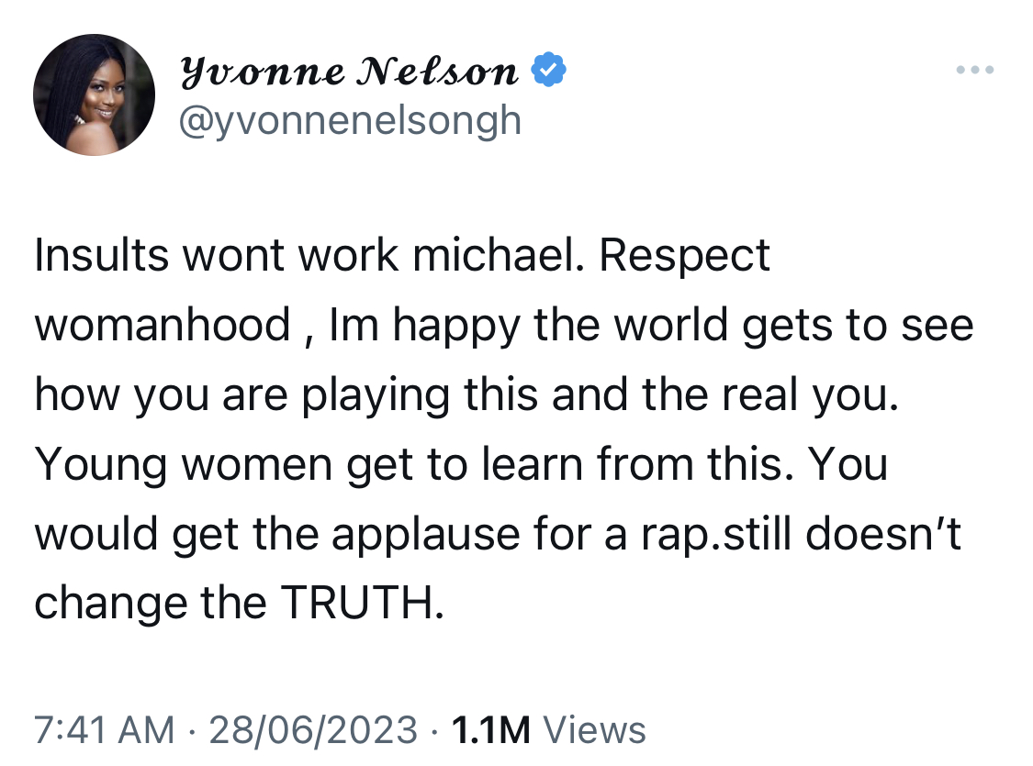Click the Yvonne Nelson display name
The width and height of the screenshot is (1033, 766).
[349, 71]
